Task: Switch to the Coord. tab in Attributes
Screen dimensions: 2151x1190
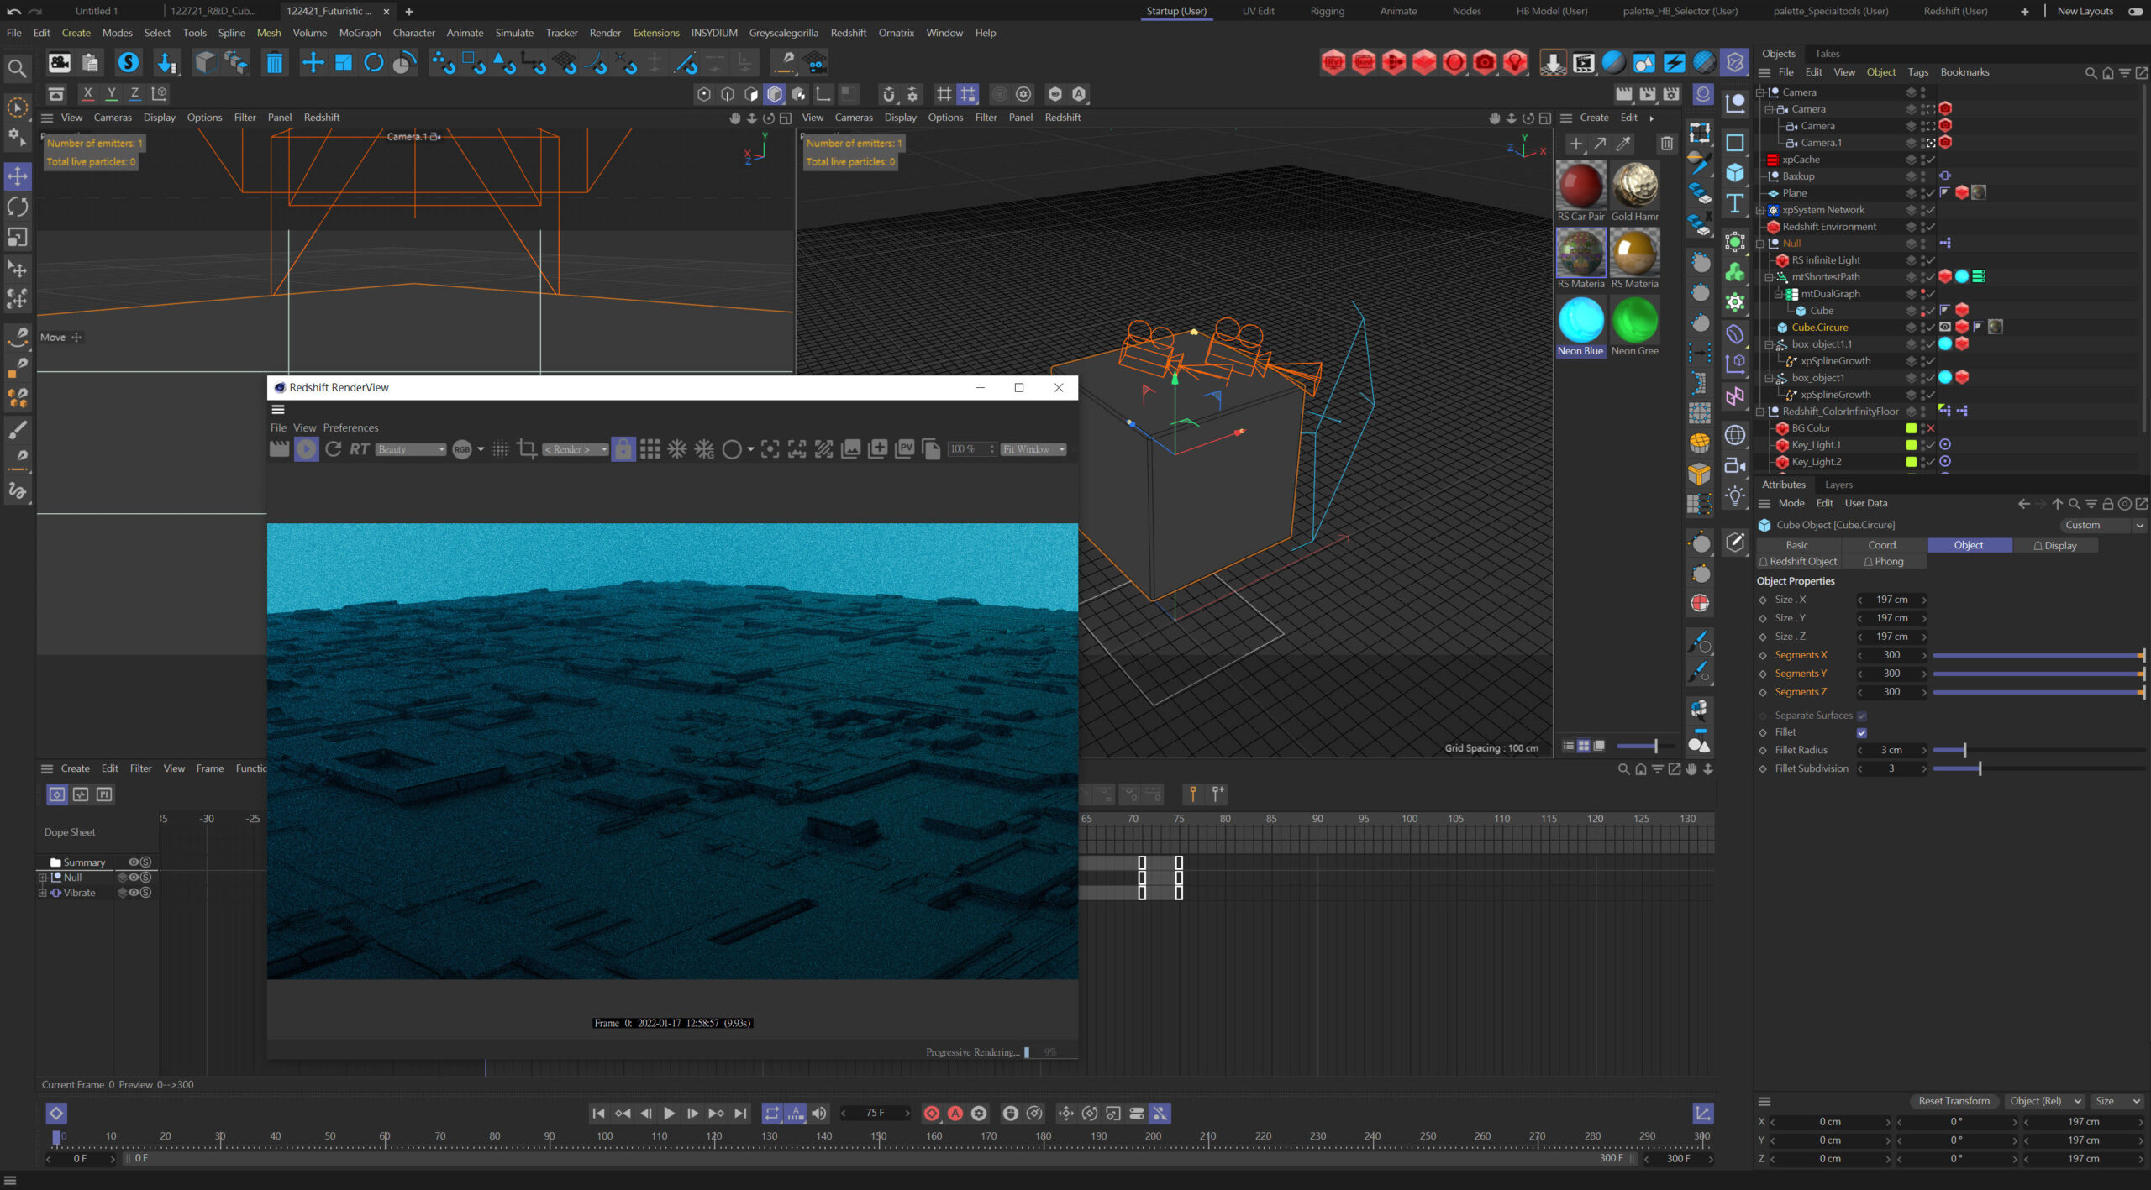Action: click(x=1882, y=545)
